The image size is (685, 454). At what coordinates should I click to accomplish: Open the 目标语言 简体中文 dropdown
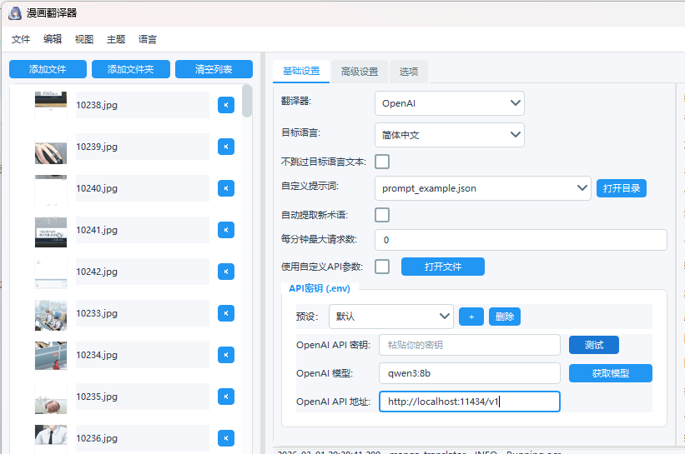pos(449,135)
